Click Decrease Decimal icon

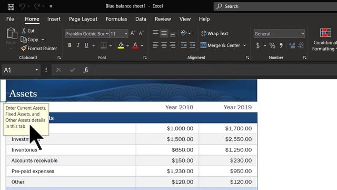(301, 45)
